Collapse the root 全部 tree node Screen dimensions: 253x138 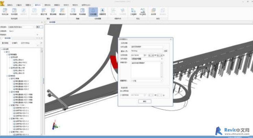tap(2, 49)
